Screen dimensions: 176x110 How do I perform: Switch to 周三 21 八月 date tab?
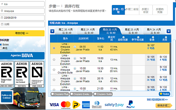[x=88, y=31]
